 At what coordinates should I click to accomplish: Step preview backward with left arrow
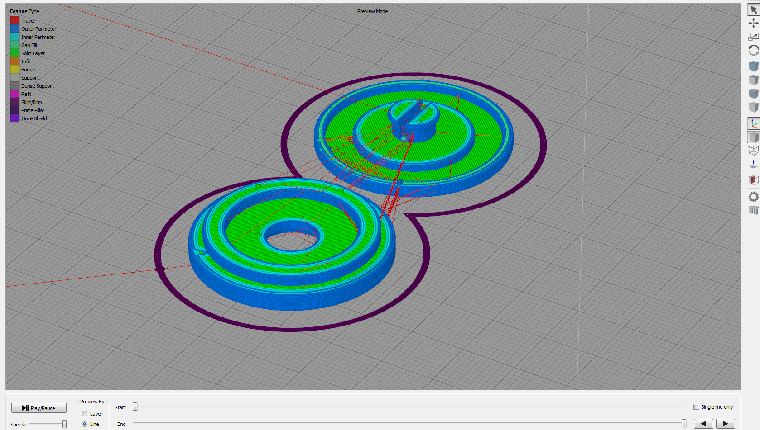click(x=703, y=424)
